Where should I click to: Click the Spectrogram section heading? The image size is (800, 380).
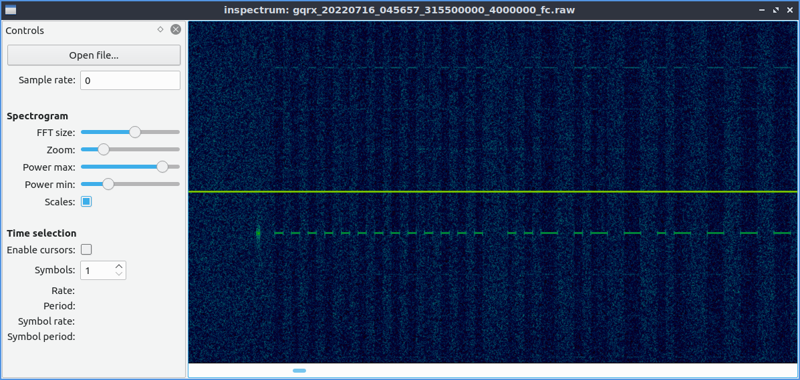[x=37, y=116]
